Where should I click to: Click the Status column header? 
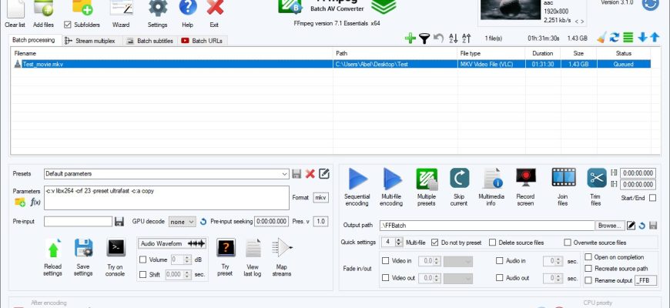[624, 53]
